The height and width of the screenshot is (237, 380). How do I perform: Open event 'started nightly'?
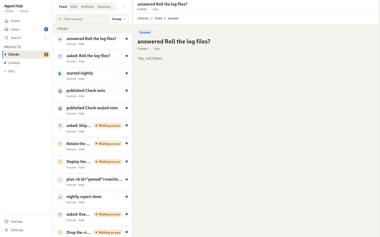pyautogui.click(x=92, y=76)
